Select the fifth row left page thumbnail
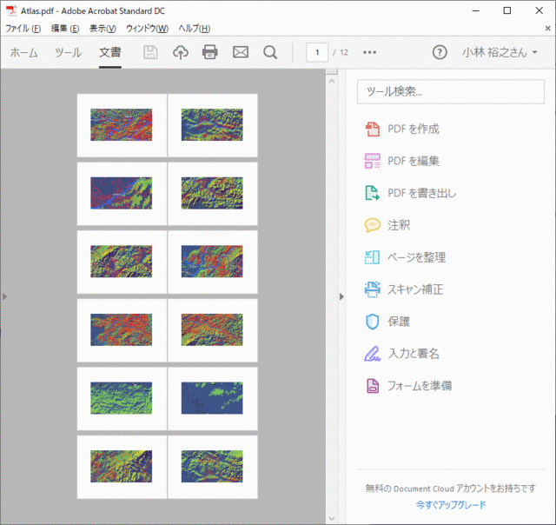The height and width of the screenshot is (525, 556). 122,398
